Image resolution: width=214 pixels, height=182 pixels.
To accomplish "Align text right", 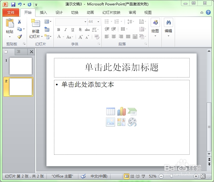I will [x=121, y=36].
